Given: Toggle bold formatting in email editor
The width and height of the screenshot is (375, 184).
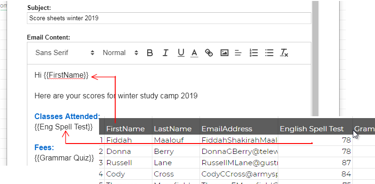Looking at the screenshot, I should 150,53.
